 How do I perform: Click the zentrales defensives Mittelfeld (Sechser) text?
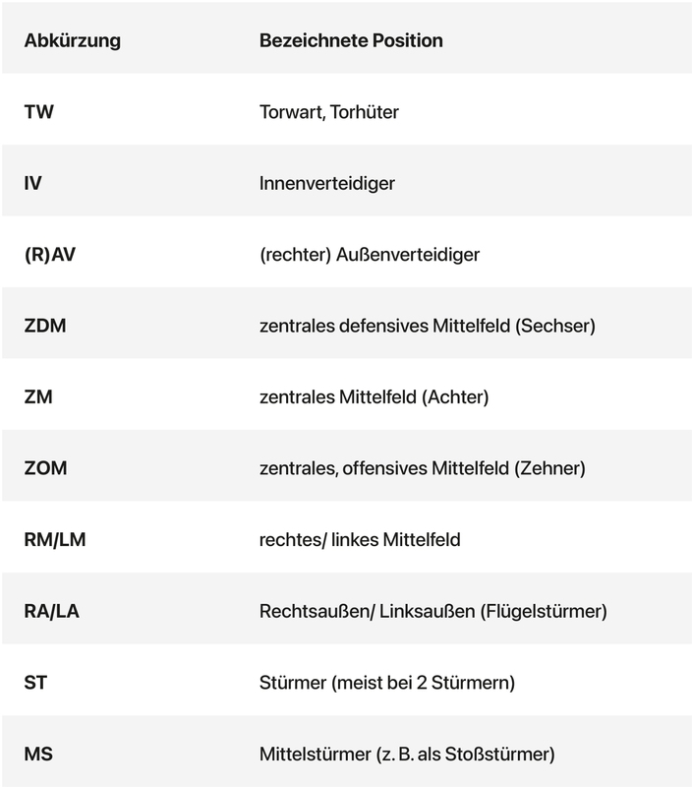pyautogui.click(x=428, y=326)
